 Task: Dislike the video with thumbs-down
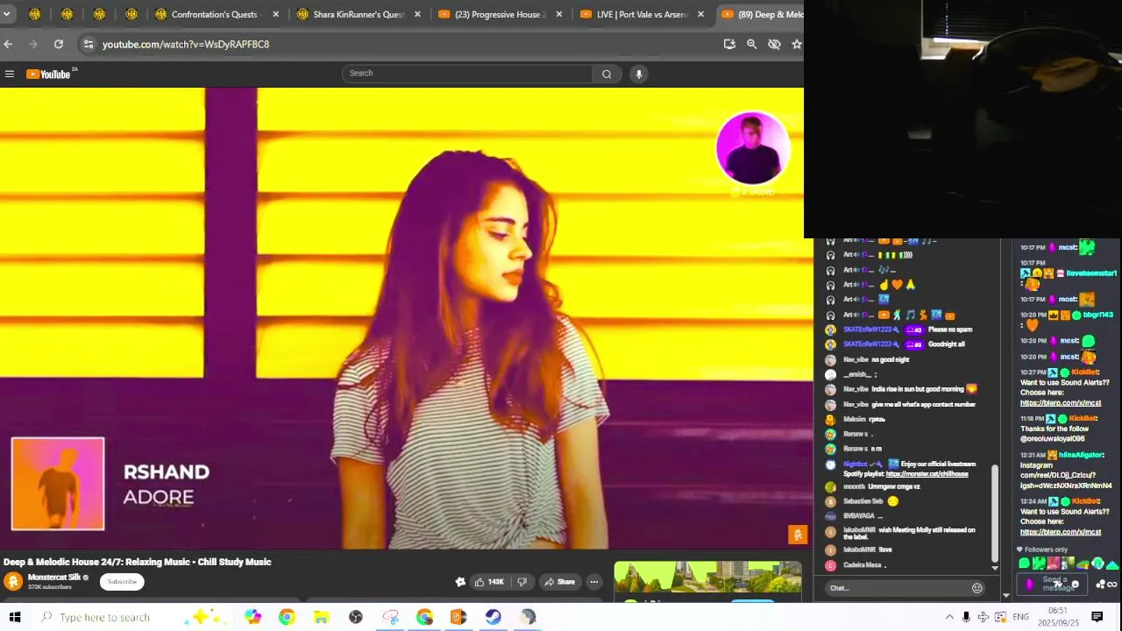point(522,582)
